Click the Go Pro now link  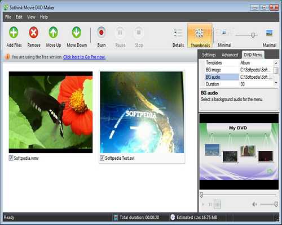pyautogui.click(x=84, y=57)
